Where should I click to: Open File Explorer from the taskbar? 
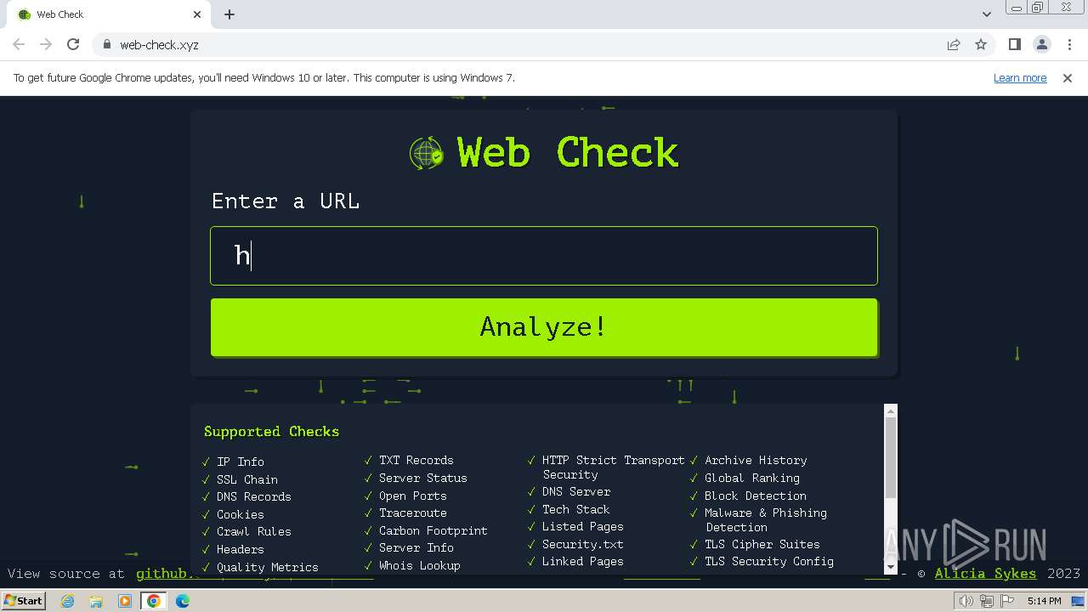pyautogui.click(x=96, y=601)
